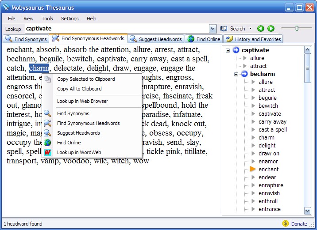Click the orange arrow beside enchant

point(253,169)
